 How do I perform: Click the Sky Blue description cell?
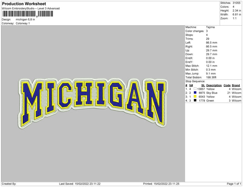click(212, 93)
